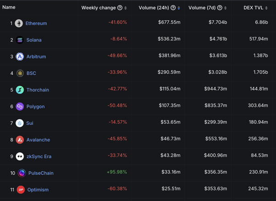Click the Ethereum chain logo icon
This screenshot has height=201, width=276.
pos(19,23)
